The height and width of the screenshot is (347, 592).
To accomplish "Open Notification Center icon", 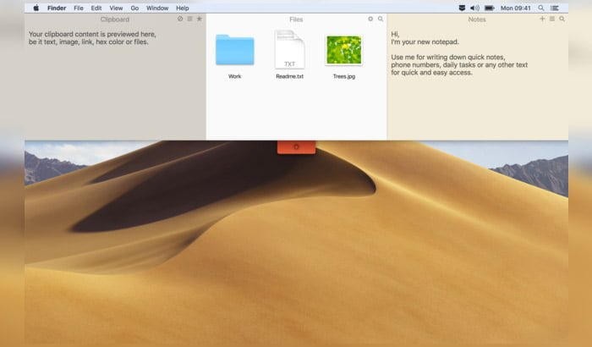I will tap(555, 8).
